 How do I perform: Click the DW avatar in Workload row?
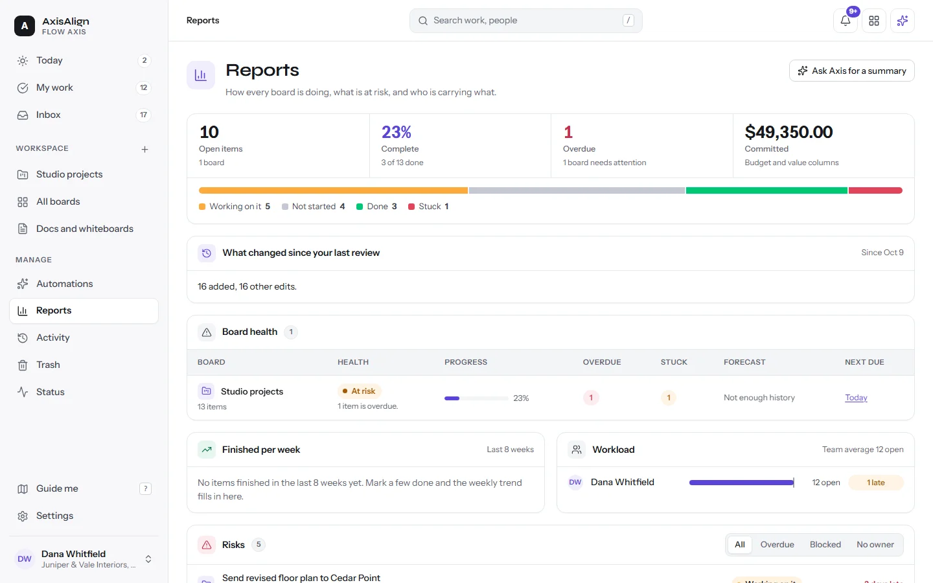[575, 482]
